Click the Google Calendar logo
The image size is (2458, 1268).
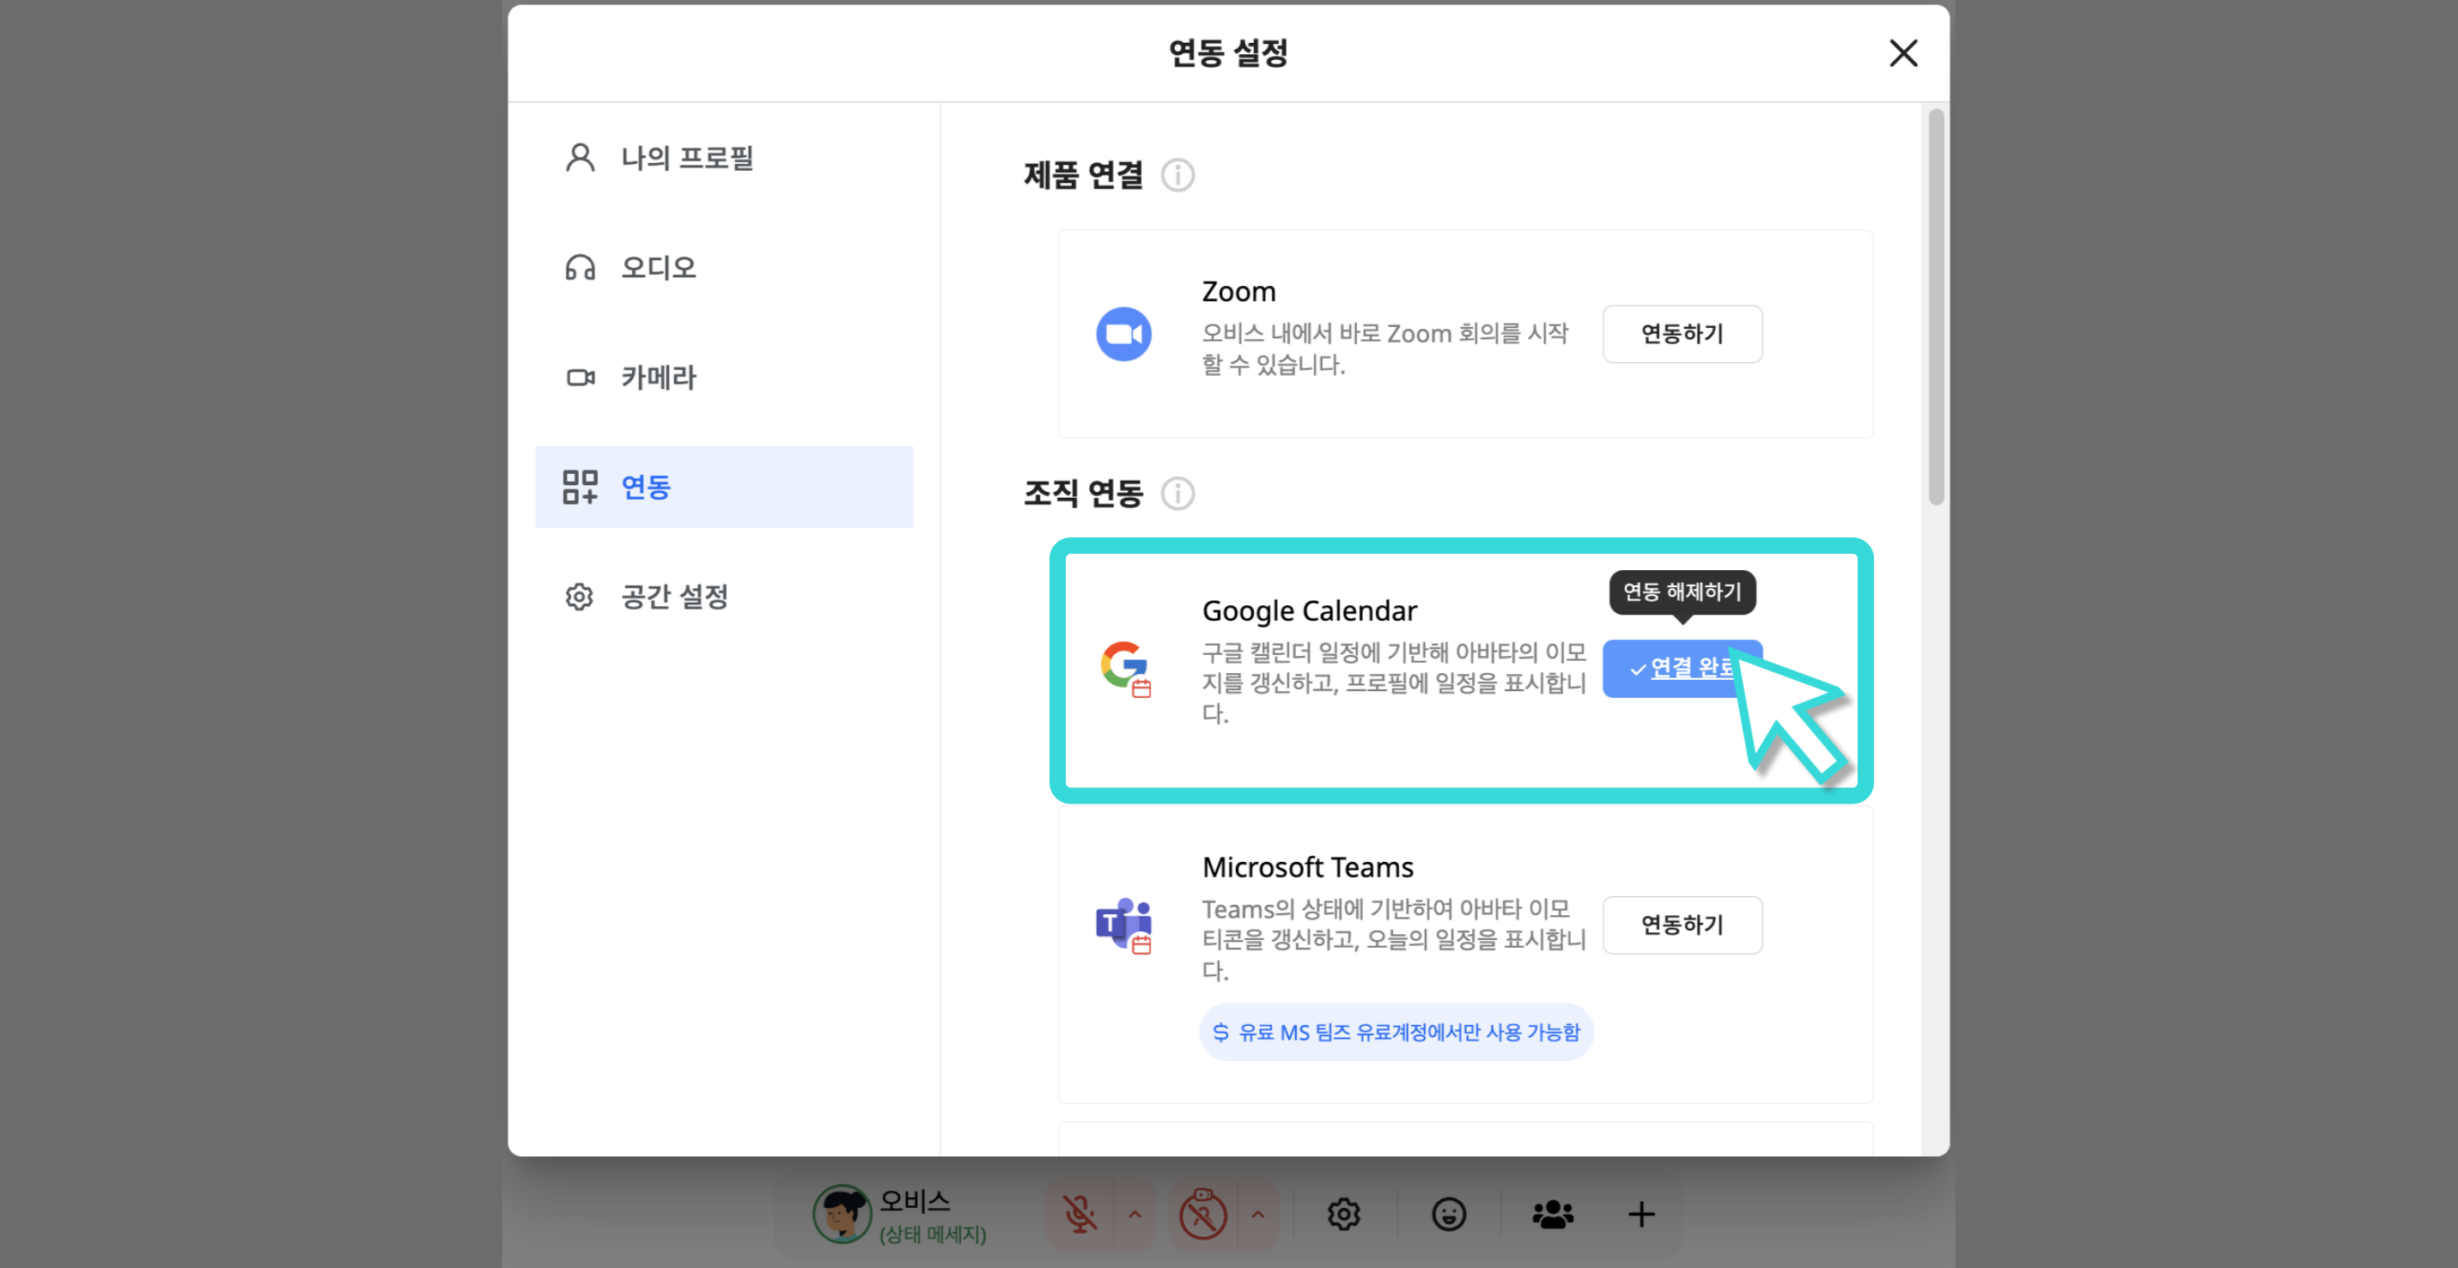point(1125,668)
